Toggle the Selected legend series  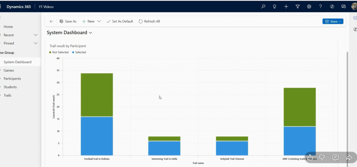pyautogui.click(x=80, y=52)
